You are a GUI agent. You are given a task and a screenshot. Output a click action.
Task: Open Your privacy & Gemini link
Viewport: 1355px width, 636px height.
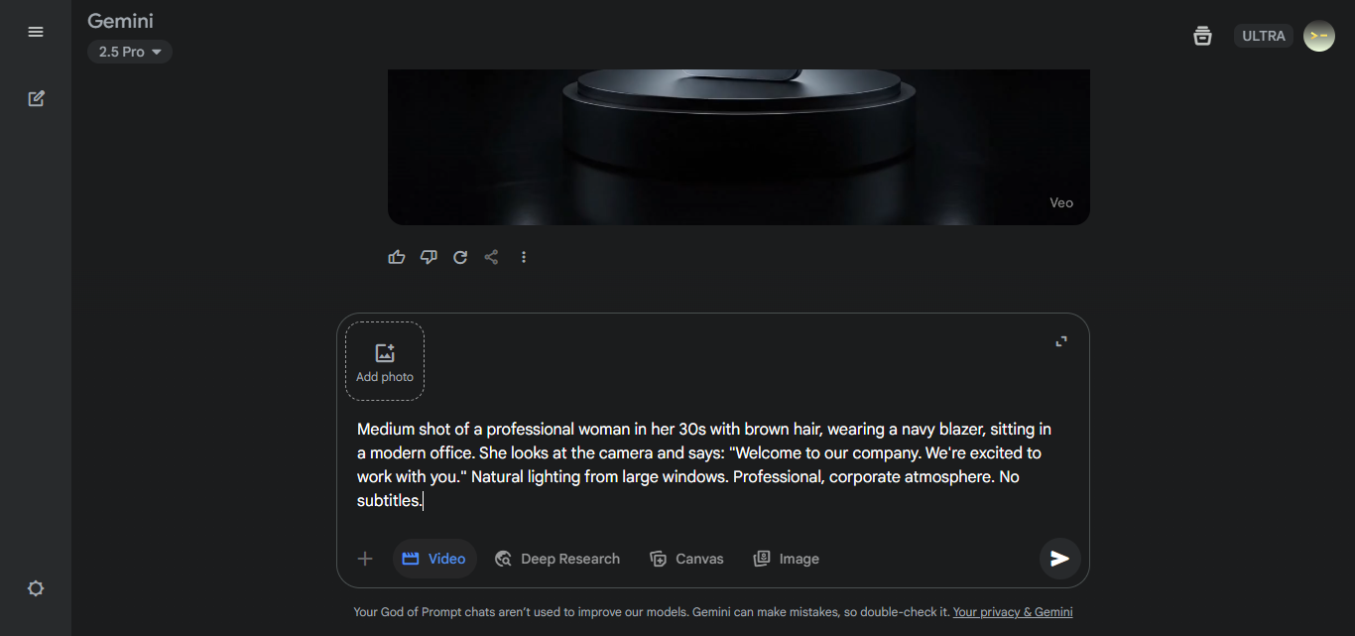(x=1013, y=612)
